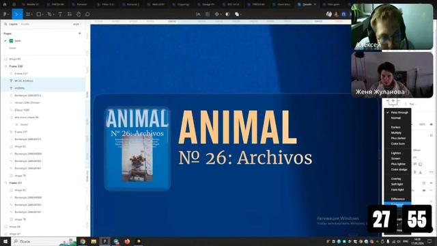
Task: Open the Figma main menu icon
Action: coord(5,14)
